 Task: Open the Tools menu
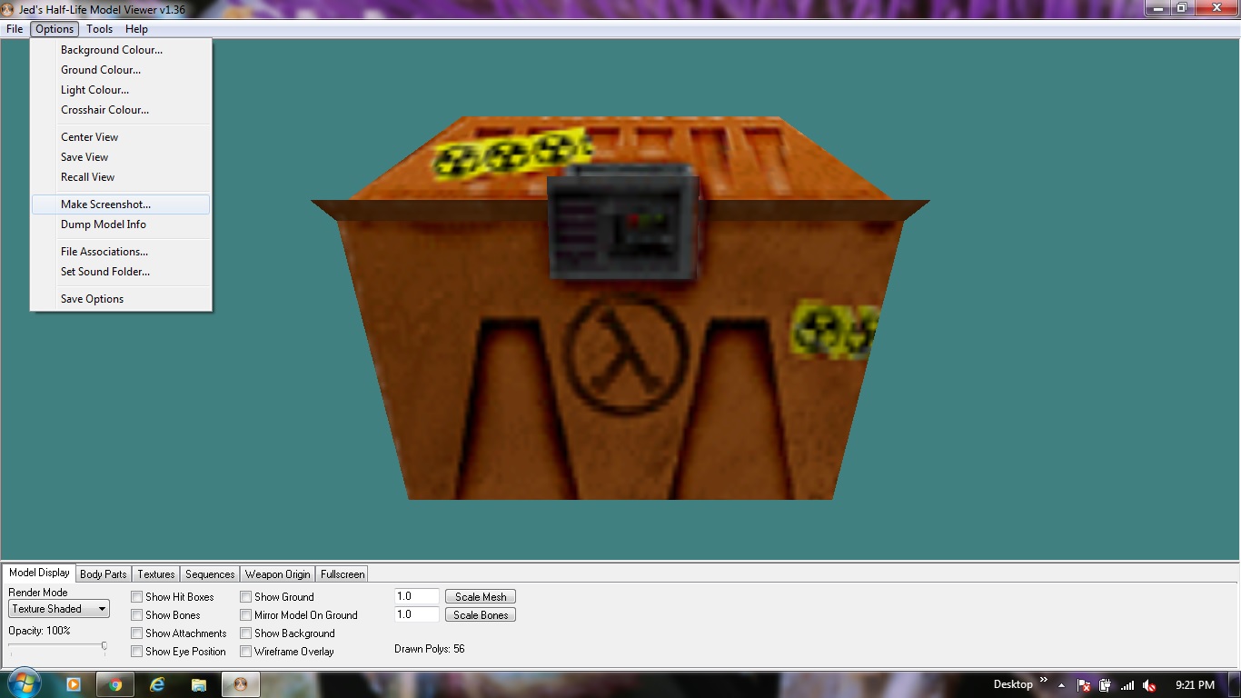coord(100,29)
